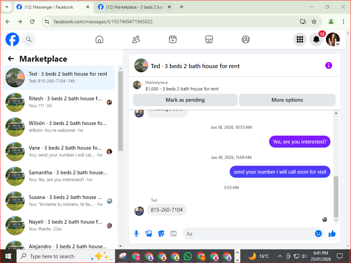Open the $1,000 3 beds listing link
The height and width of the screenshot is (263, 351).
point(182,89)
